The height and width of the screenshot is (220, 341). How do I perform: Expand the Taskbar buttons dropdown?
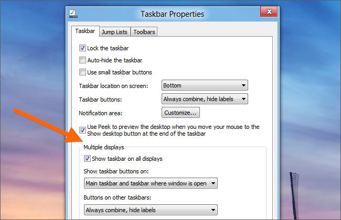click(204, 99)
